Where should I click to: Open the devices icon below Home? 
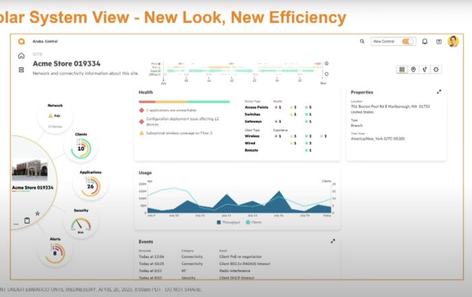point(22,70)
